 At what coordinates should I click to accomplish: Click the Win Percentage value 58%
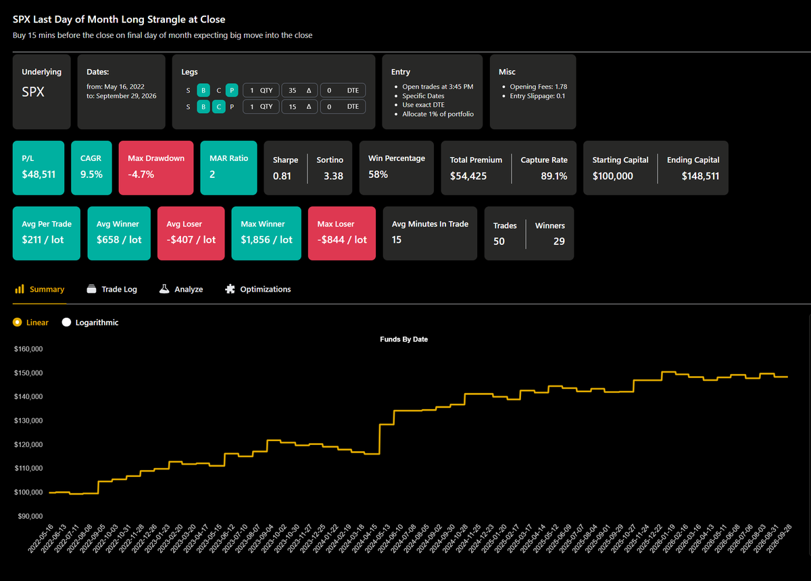(378, 175)
